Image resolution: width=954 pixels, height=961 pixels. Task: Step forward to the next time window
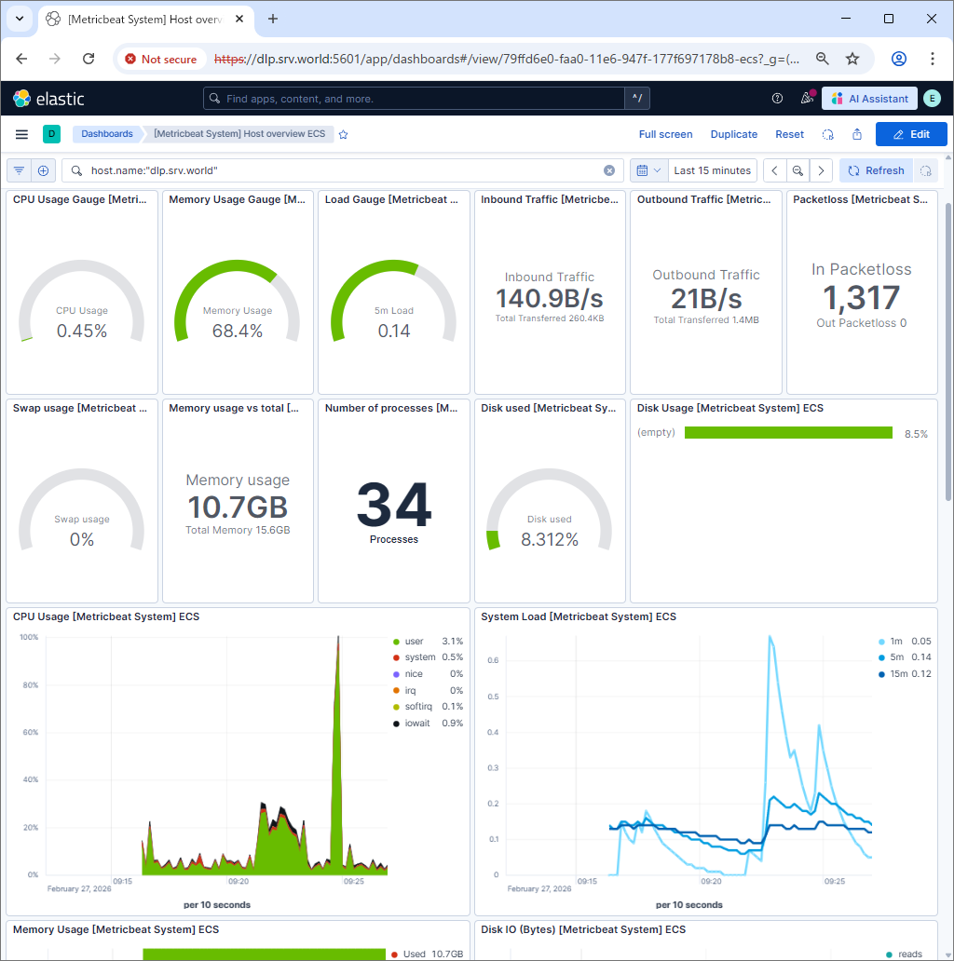(821, 170)
